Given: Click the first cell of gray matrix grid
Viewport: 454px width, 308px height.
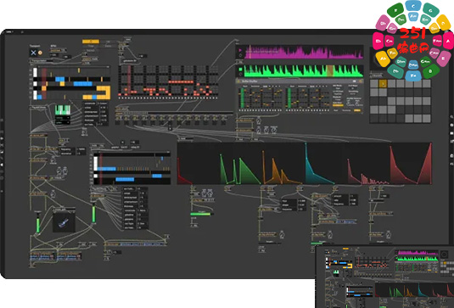Looking at the screenshot, I should (374, 84).
